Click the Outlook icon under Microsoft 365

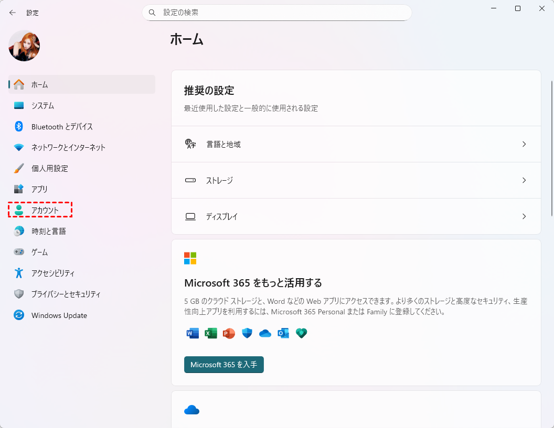point(283,333)
